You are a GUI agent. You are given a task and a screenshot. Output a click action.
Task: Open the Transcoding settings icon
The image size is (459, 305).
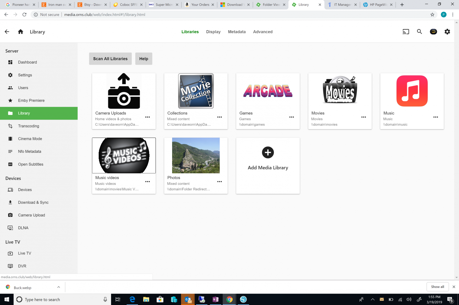point(11,126)
